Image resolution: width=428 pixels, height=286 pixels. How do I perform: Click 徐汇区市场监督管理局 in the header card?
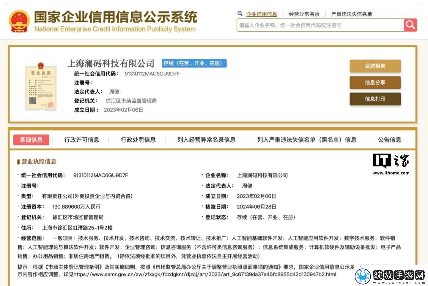(131, 101)
